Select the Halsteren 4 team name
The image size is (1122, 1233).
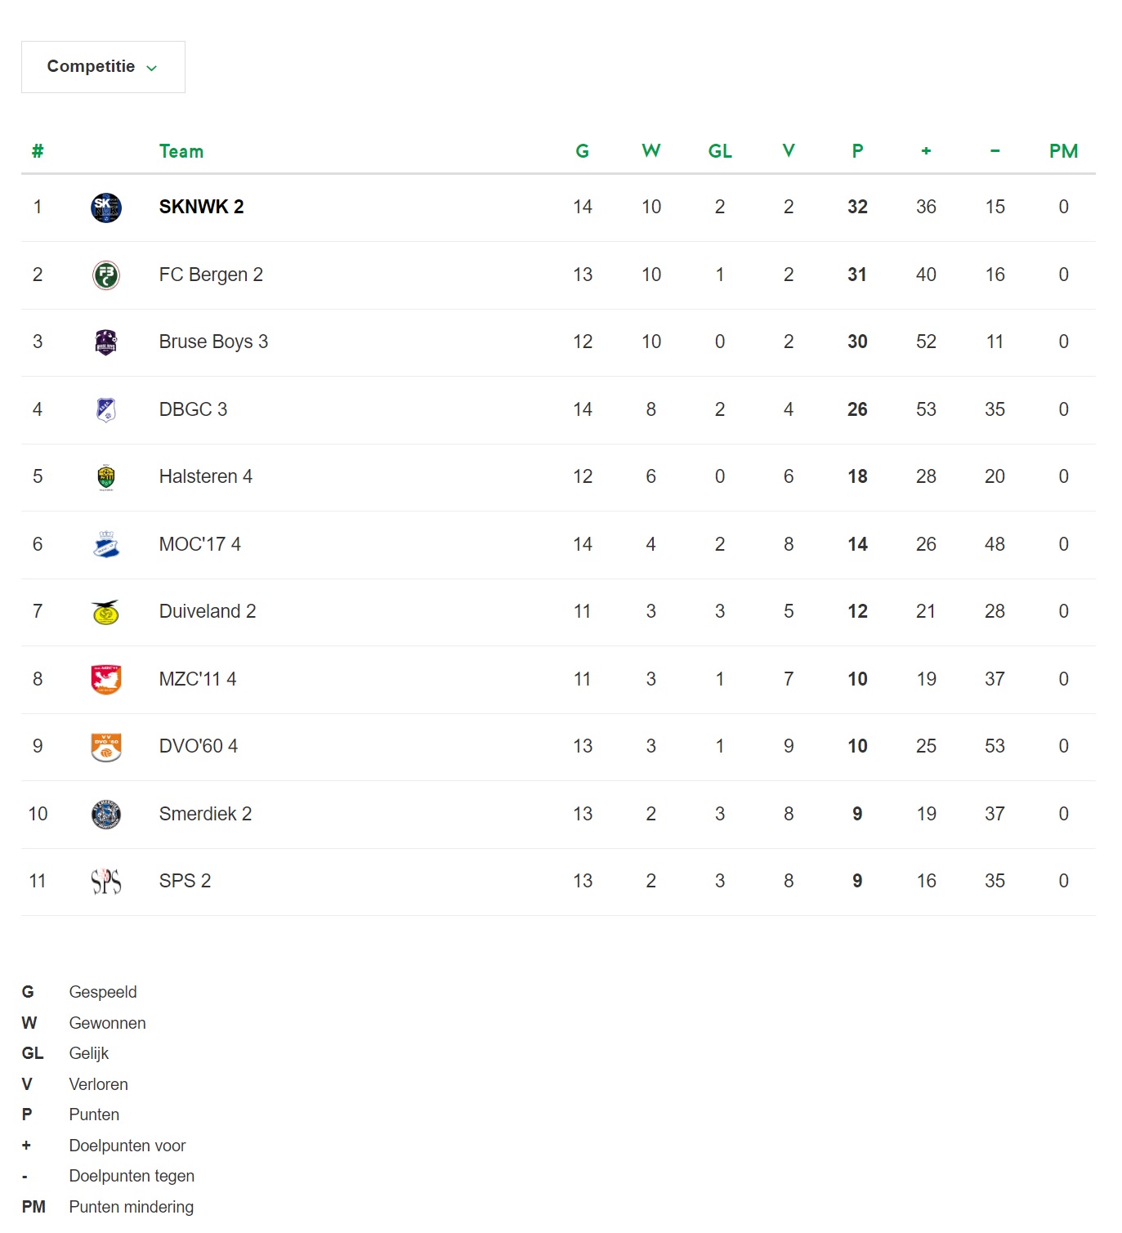206,477
